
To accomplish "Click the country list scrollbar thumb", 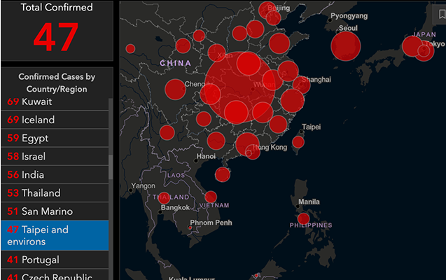I will tap(111, 167).
